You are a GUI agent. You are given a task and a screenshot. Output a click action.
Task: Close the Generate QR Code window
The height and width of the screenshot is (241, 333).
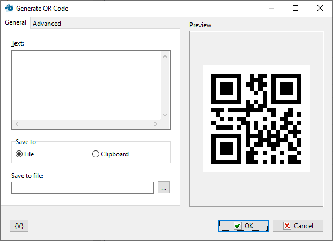[x=320, y=8]
